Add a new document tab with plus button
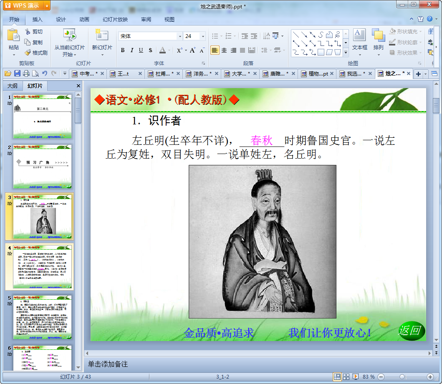Image resolution: width=442 pixels, height=384 pixels. point(418,74)
